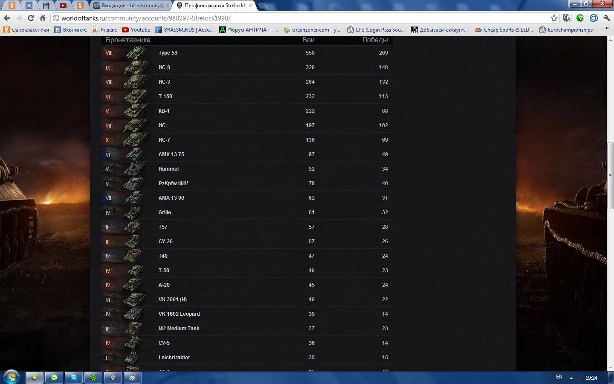Open the Chrome wrench settings menu
This screenshot has height=384, width=614.
(607, 18)
